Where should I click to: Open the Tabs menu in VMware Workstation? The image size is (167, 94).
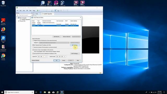point(30,10)
